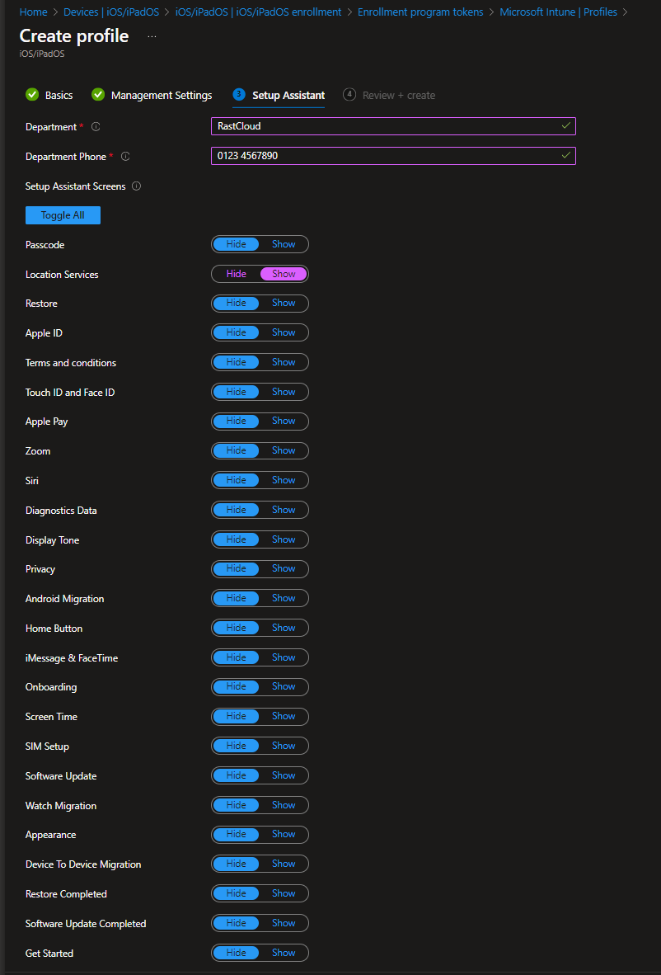Click green checkmark icon on Basics step
This screenshot has width=661, height=975.
pos(32,95)
